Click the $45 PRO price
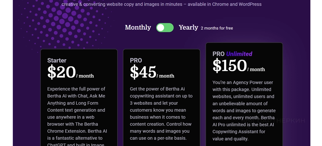322x146 pixels. 143,72
